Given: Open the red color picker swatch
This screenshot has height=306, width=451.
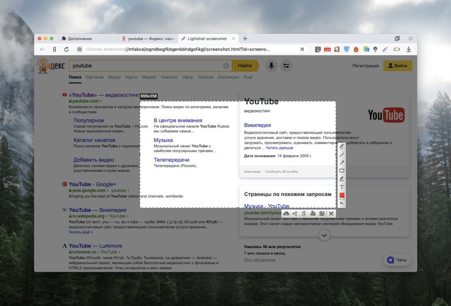Looking at the screenshot, I should tap(342, 196).
